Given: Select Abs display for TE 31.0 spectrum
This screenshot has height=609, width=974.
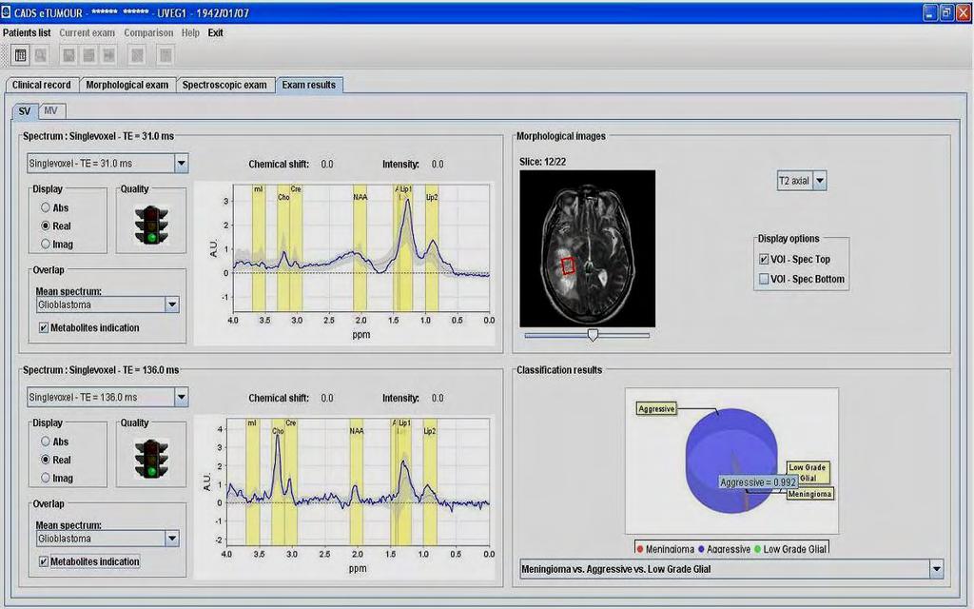Looking at the screenshot, I should pos(46,207).
